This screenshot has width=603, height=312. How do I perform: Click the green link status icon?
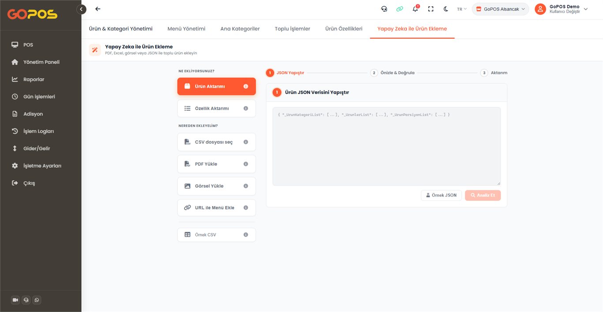tap(399, 9)
